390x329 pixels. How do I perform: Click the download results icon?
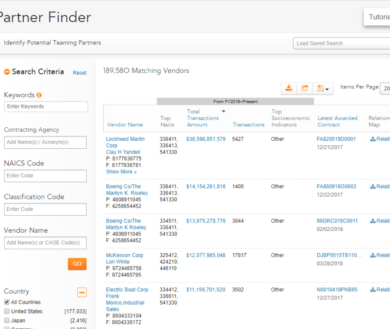[x=289, y=88]
